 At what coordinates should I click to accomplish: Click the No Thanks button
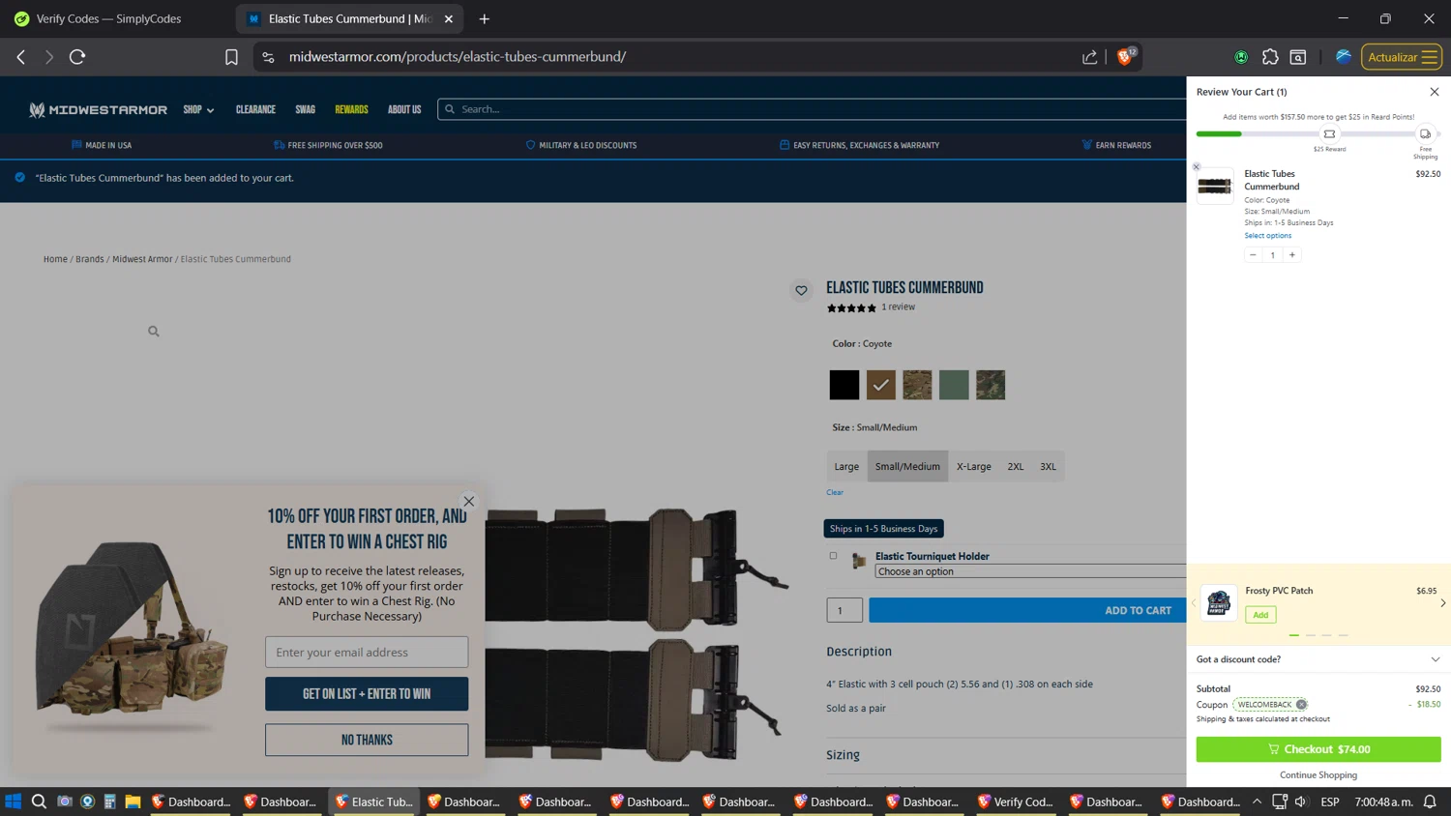pos(367,741)
